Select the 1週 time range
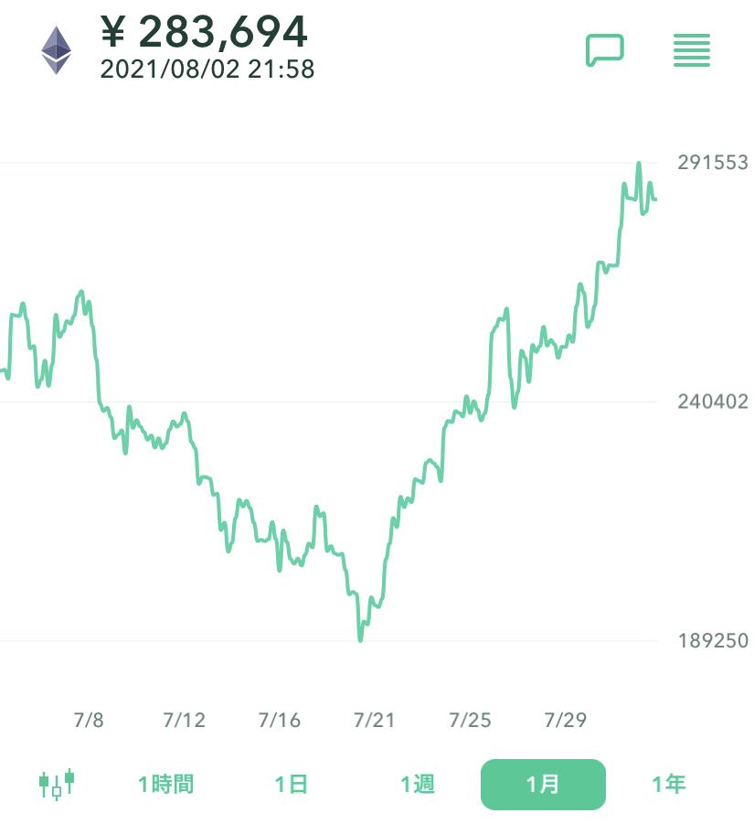Viewport: 754px width, 824px height. click(418, 784)
